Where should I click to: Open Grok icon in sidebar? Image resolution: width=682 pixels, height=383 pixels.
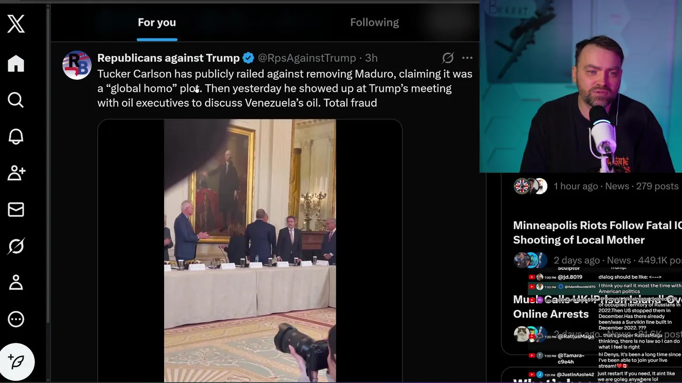16,246
